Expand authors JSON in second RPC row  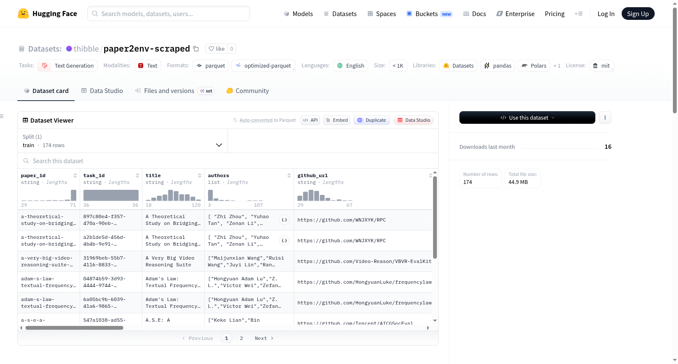tap(284, 241)
